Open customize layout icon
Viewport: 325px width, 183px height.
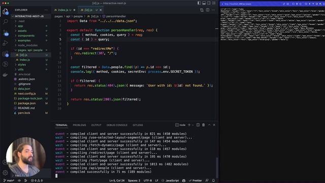point(214,3)
